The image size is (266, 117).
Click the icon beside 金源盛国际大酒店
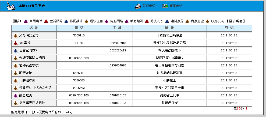pos(16,58)
